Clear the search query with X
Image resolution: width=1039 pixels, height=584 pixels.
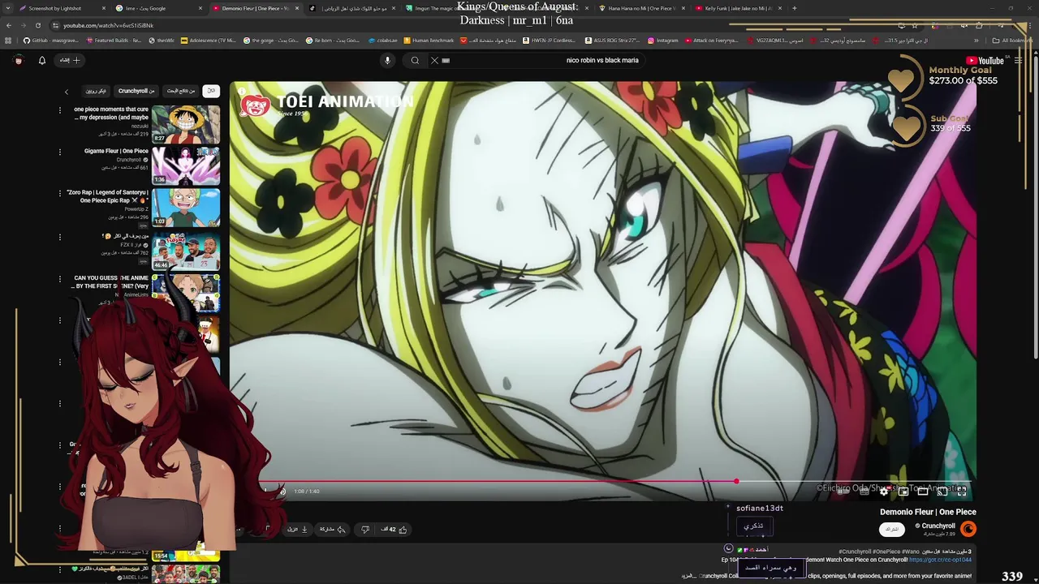(434, 60)
